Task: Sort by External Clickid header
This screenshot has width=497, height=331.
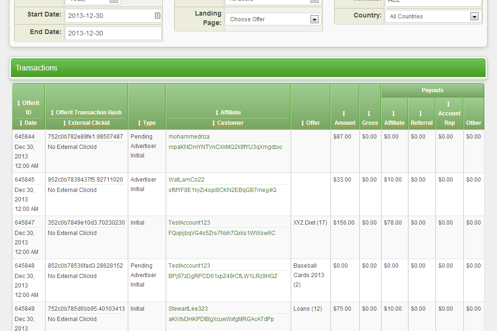Action: (86, 123)
